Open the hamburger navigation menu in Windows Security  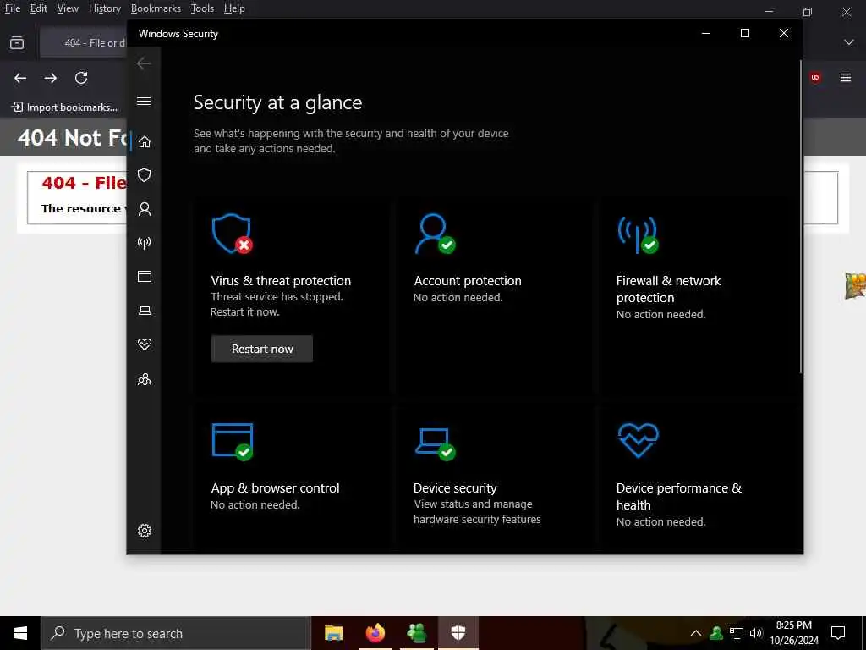144,102
